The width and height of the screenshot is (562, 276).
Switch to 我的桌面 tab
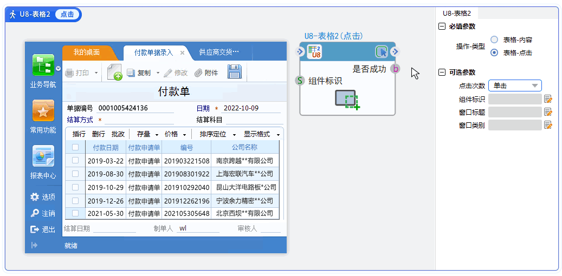point(87,52)
